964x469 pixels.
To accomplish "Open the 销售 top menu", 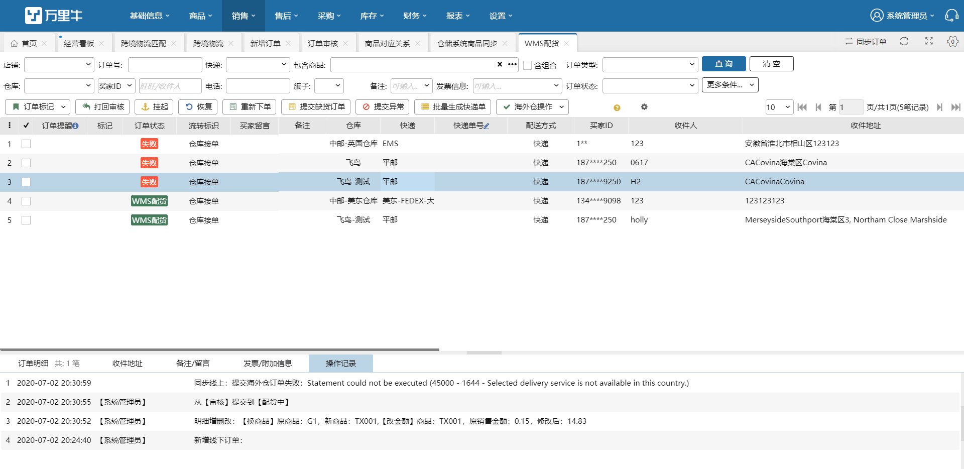I will [x=244, y=16].
